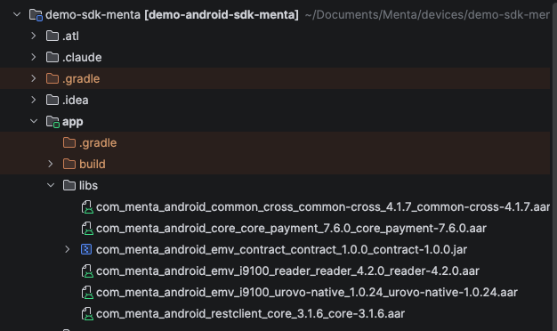Expand the .claude folder chevron
Viewport: 557px width, 331px height.
[34, 57]
